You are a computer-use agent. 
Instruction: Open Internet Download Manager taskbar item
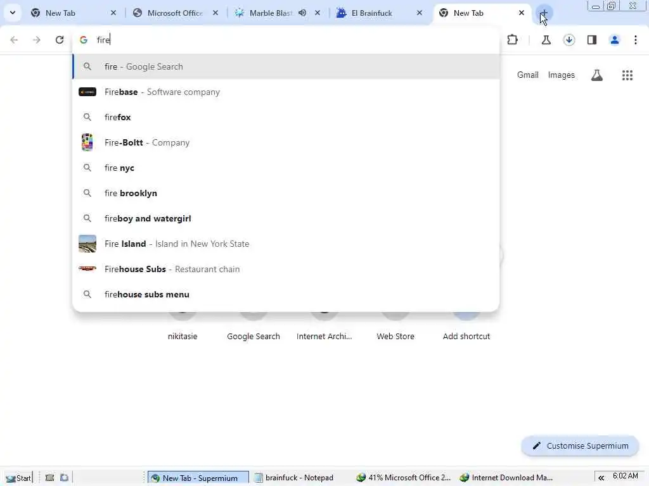click(506, 478)
